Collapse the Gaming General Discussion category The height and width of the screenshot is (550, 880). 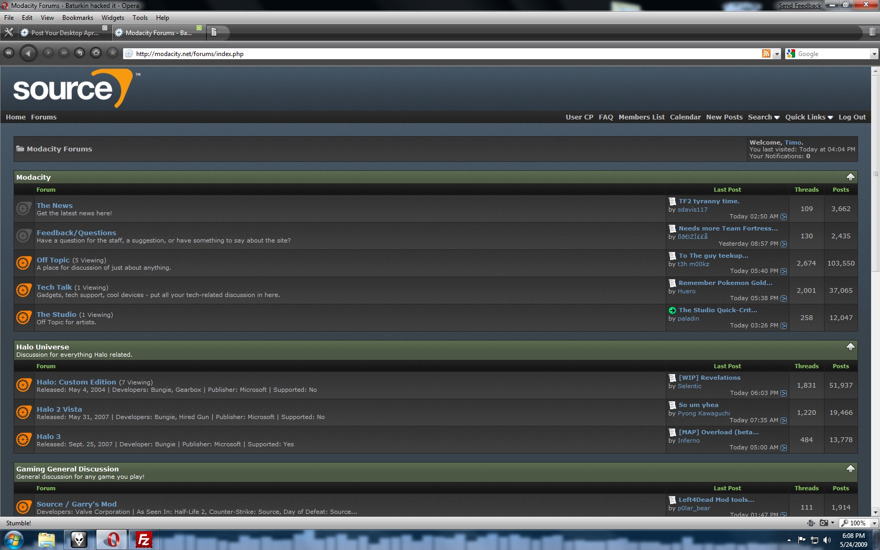tap(850, 469)
